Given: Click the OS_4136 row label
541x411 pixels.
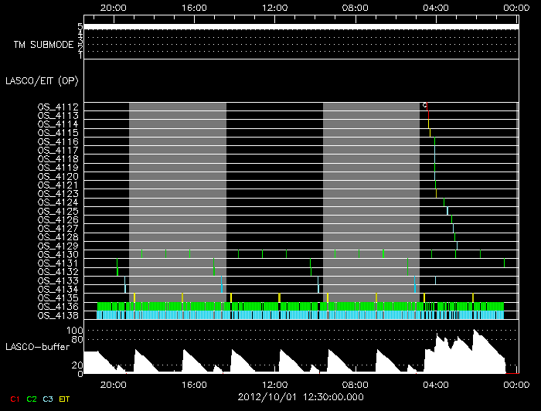Looking at the screenshot, I should (58, 307).
